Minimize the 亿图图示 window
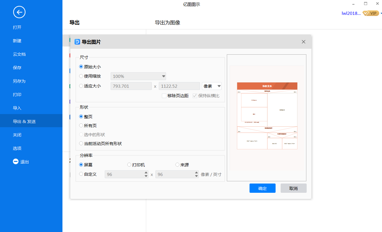Image resolution: width=382 pixels, height=232 pixels. [x=354, y=4]
